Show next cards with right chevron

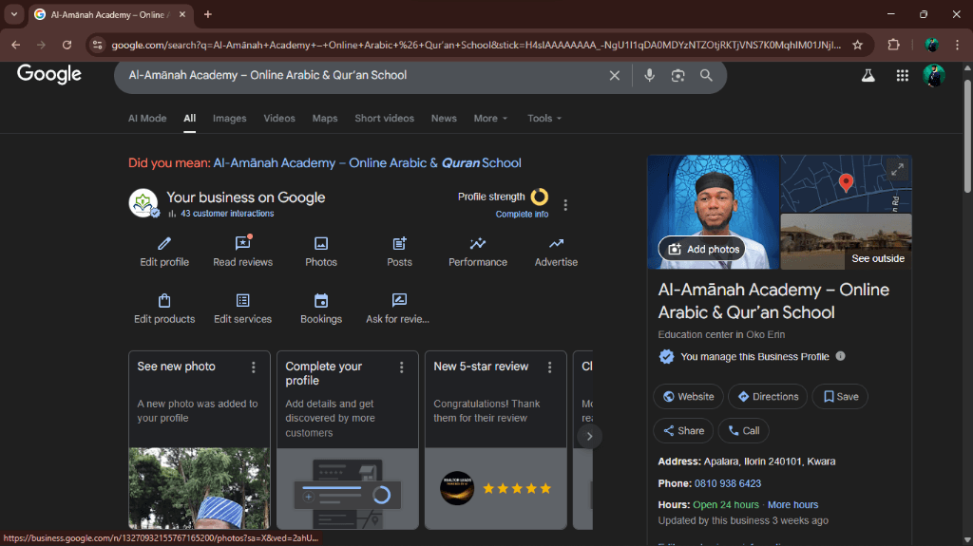pyautogui.click(x=589, y=436)
